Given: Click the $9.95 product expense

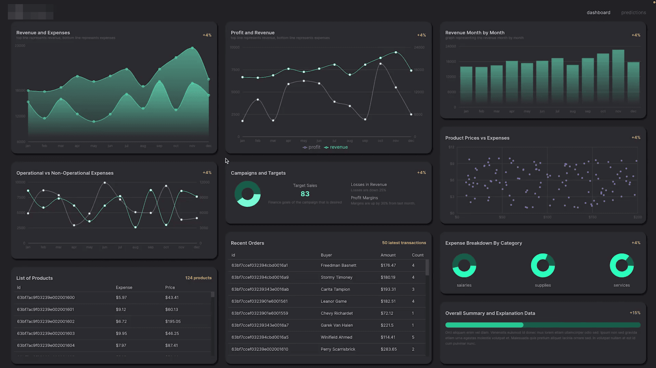Looking at the screenshot, I should tap(121, 333).
